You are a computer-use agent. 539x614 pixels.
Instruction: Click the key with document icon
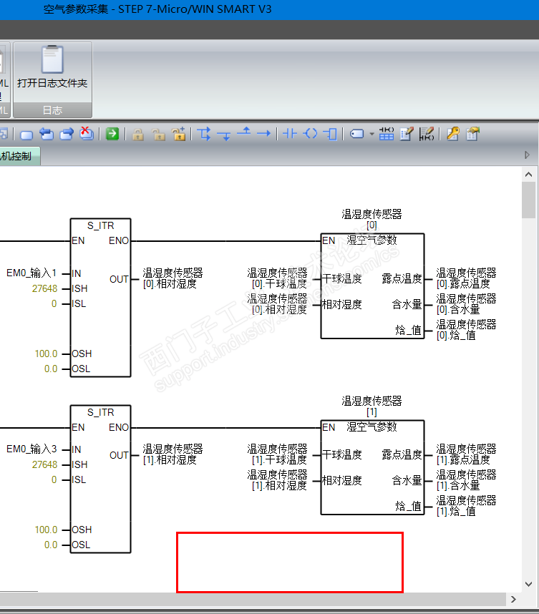pyautogui.click(x=453, y=134)
